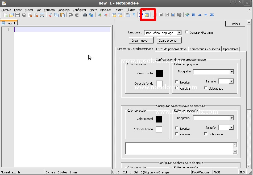This screenshot has width=253, height=175.
Task: Click the Close document toolbar icon
Action: click(x=30, y=15)
